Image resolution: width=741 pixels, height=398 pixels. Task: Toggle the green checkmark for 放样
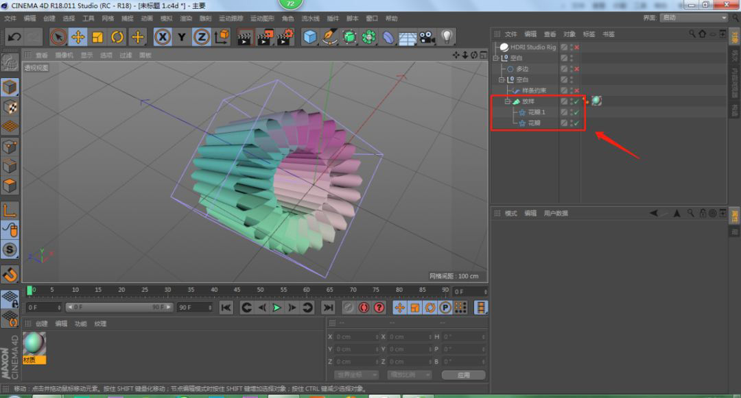[576, 101]
